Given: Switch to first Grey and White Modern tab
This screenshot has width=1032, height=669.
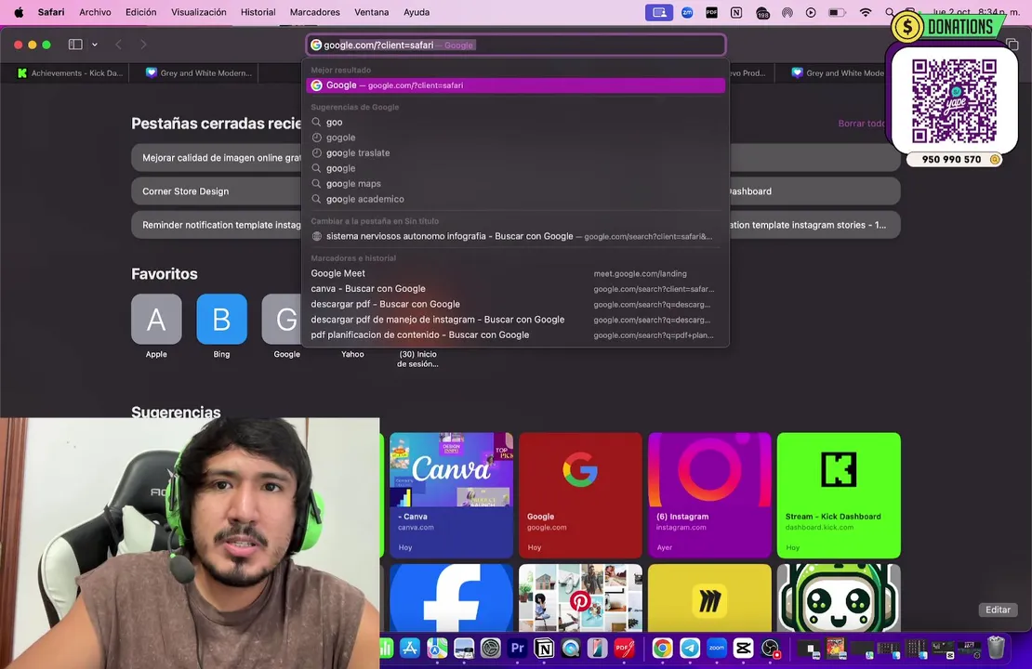Looking at the screenshot, I should (199, 73).
